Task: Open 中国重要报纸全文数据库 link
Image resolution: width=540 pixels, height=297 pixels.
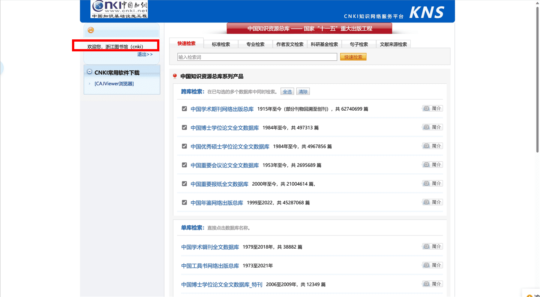Action: (219, 184)
